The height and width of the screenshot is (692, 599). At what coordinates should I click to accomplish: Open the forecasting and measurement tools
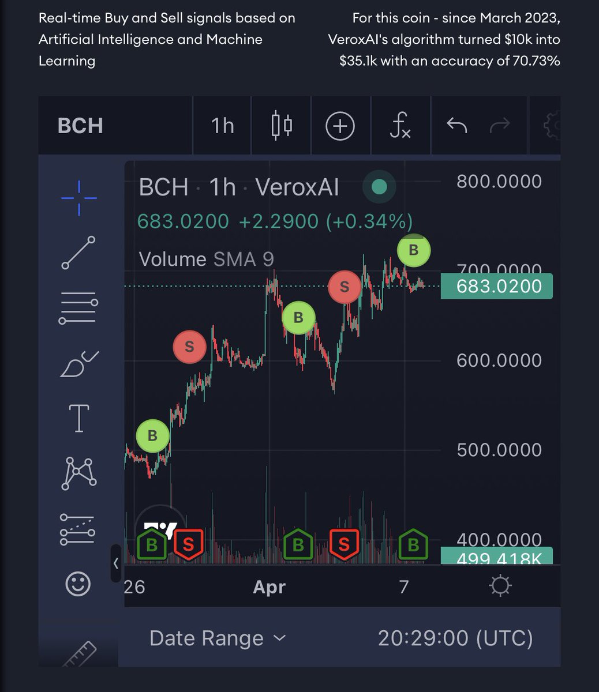[x=78, y=529]
